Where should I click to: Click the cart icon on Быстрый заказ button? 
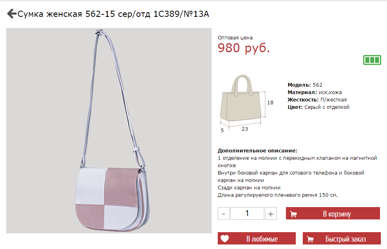click(310, 239)
